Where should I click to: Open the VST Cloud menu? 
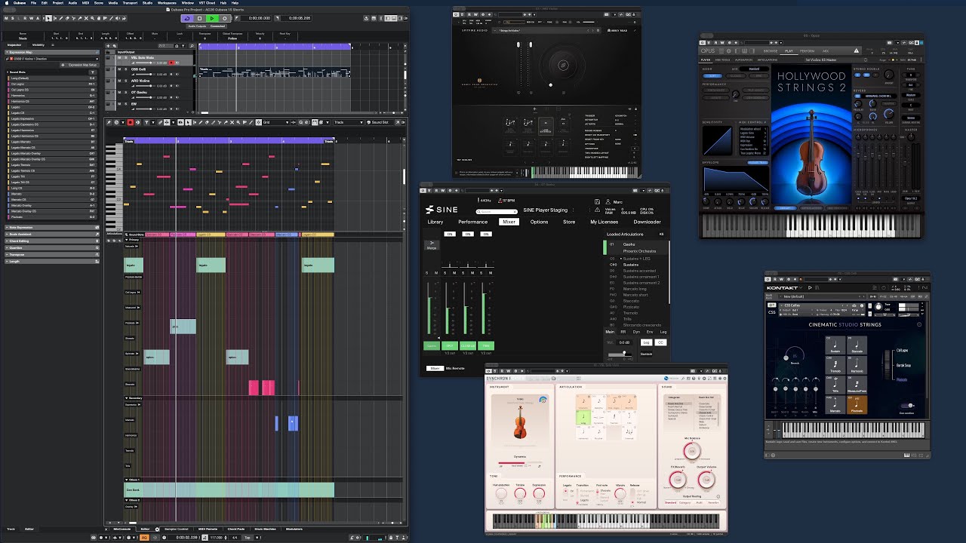[x=208, y=3]
